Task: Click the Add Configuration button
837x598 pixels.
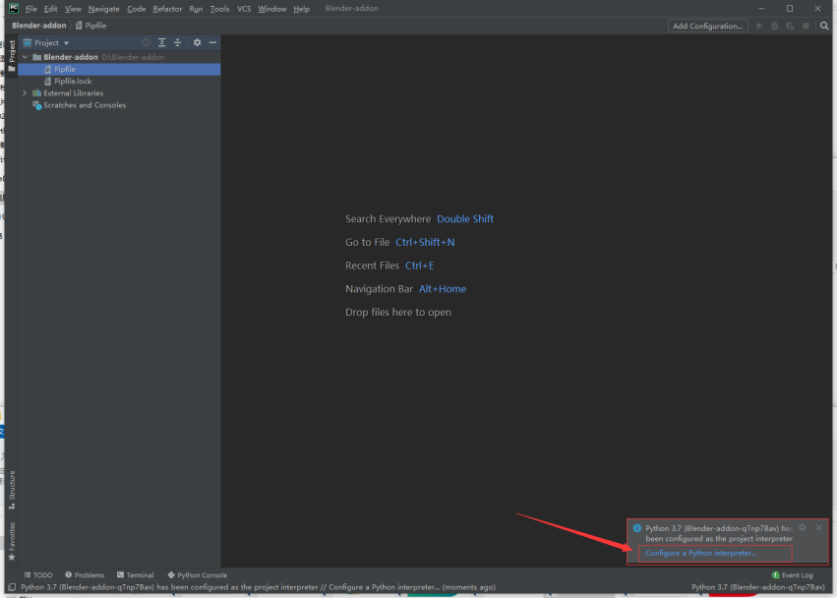Action: 707,26
